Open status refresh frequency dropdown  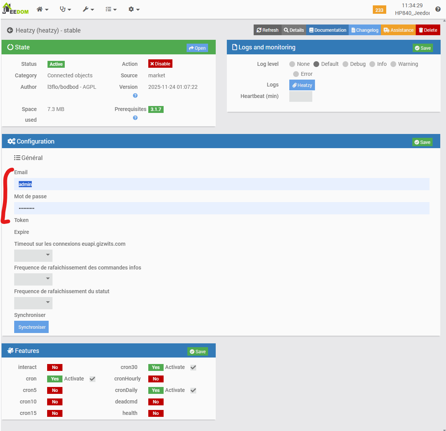coord(33,303)
